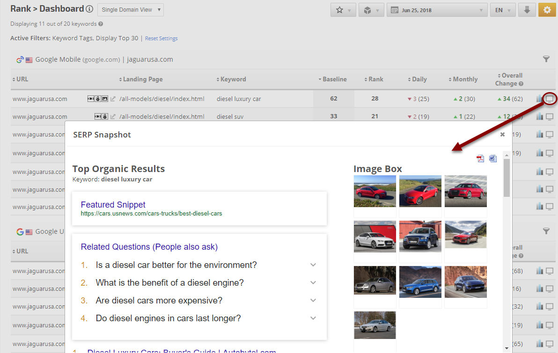Open the Single Domain View dropdown
This screenshot has height=353, width=558.
(131, 10)
